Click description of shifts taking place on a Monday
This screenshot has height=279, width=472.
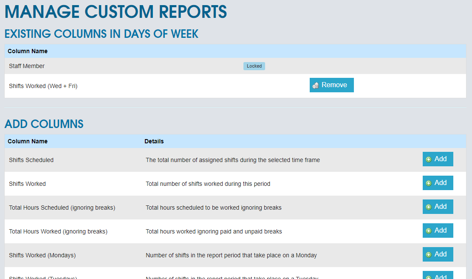coord(231,255)
